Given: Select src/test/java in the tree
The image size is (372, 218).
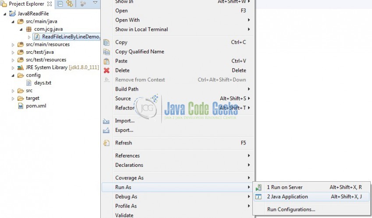Looking at the screenshot, I should pyautogui.click(x=40, y=52).
